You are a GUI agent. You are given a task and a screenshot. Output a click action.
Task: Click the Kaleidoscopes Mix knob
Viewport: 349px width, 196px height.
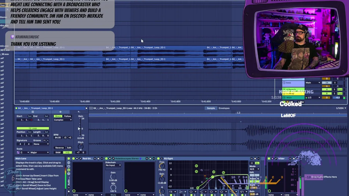[113, 187]
